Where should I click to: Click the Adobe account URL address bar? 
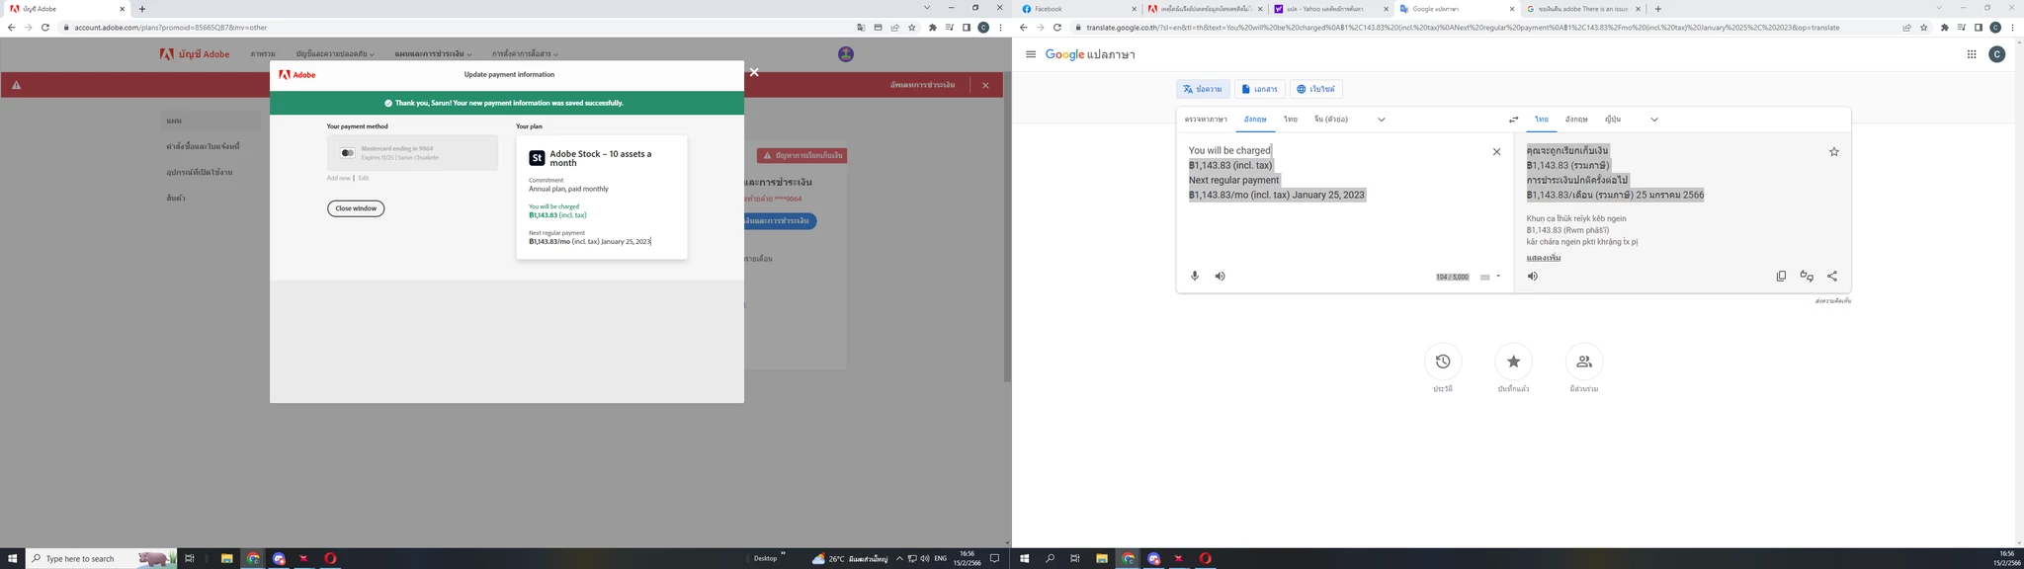tap(455, 28)
